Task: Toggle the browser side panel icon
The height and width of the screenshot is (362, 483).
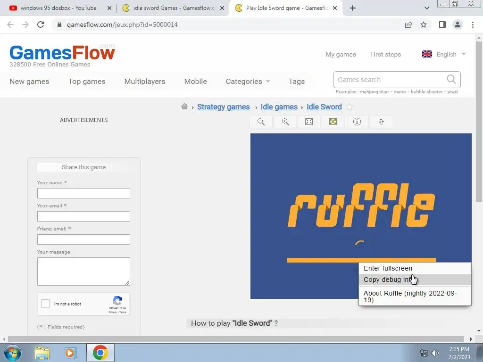Action: tap(442, 25)
